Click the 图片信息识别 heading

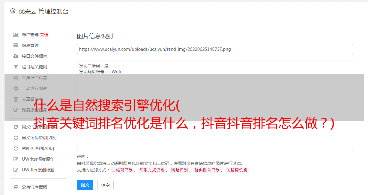[x=95, y=36]
